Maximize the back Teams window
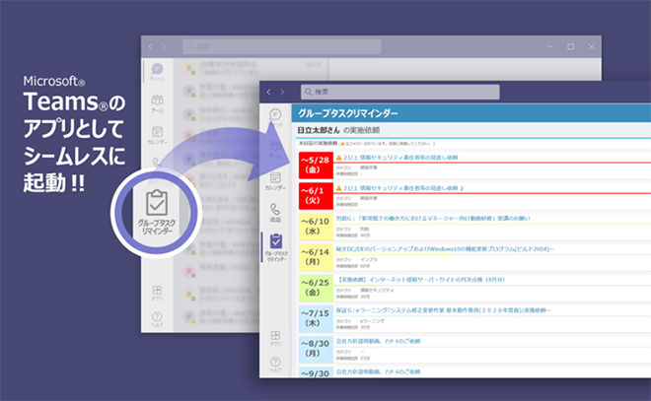 pyautogui.click(x=570, y=46)
